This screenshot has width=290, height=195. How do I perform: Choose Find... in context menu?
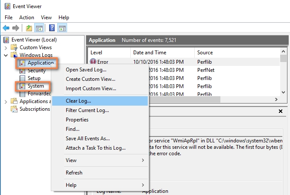(x=100, y=129)
